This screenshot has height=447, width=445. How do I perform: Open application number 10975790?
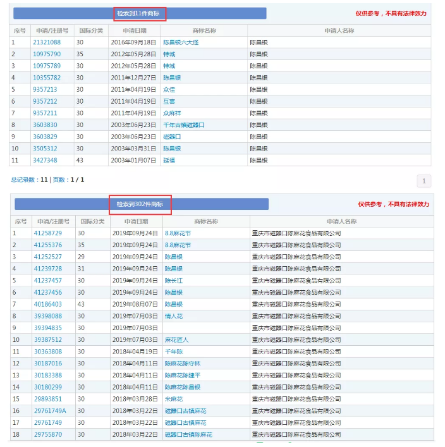tap(47, 54)
